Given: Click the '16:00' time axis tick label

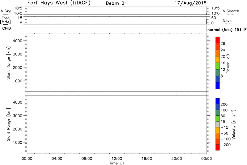Looking at the screenshot, I should pyautogui.click(x=147, y=159).
